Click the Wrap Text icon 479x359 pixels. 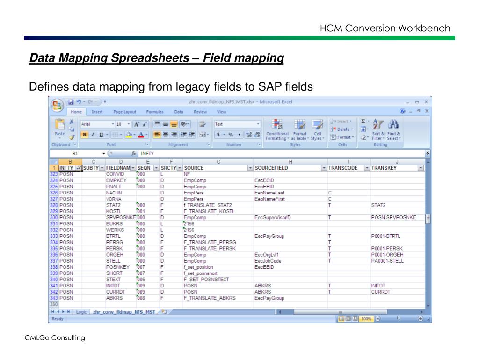click(202, 124)
